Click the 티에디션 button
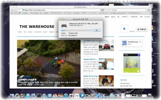This screenshot has height=100, width=161. (x=142, y=29)
